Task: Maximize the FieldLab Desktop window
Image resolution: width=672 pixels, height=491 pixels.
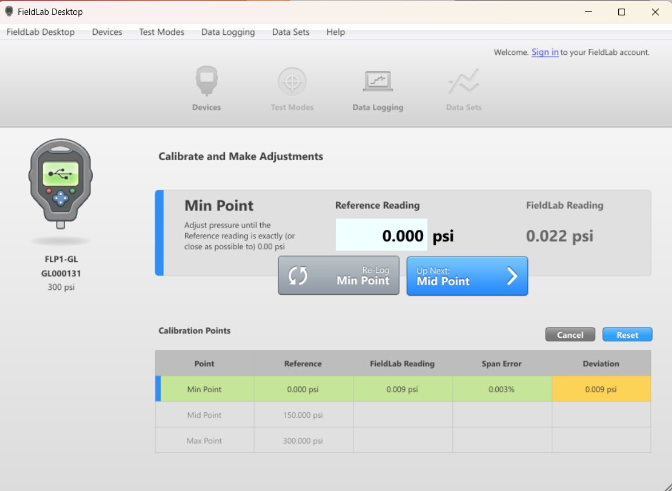Action: (x=622, y=11)
